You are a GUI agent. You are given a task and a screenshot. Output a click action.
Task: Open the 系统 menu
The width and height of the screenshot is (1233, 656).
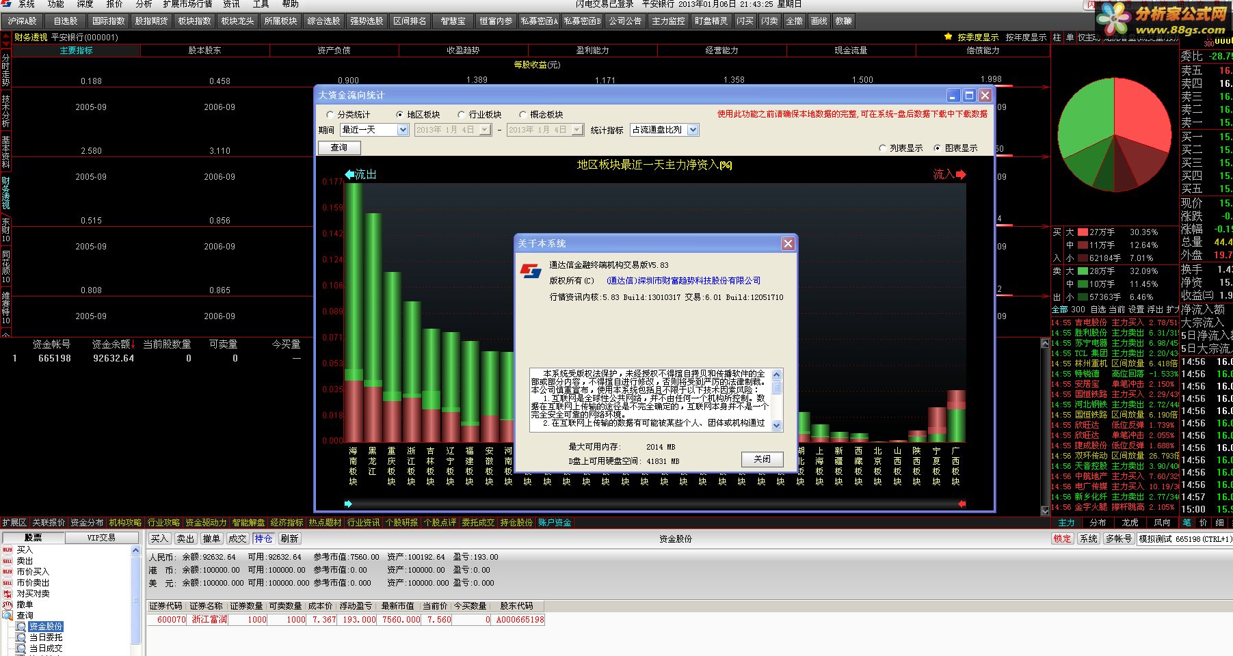coord(26,4)
